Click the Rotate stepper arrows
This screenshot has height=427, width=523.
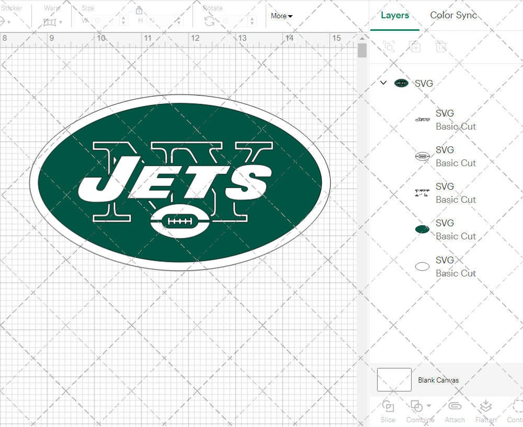(x=252, y=21)
